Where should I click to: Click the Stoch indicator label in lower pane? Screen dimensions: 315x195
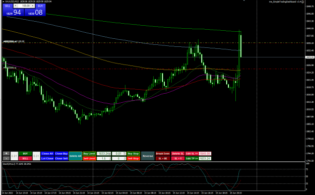(x=17, y=164)
